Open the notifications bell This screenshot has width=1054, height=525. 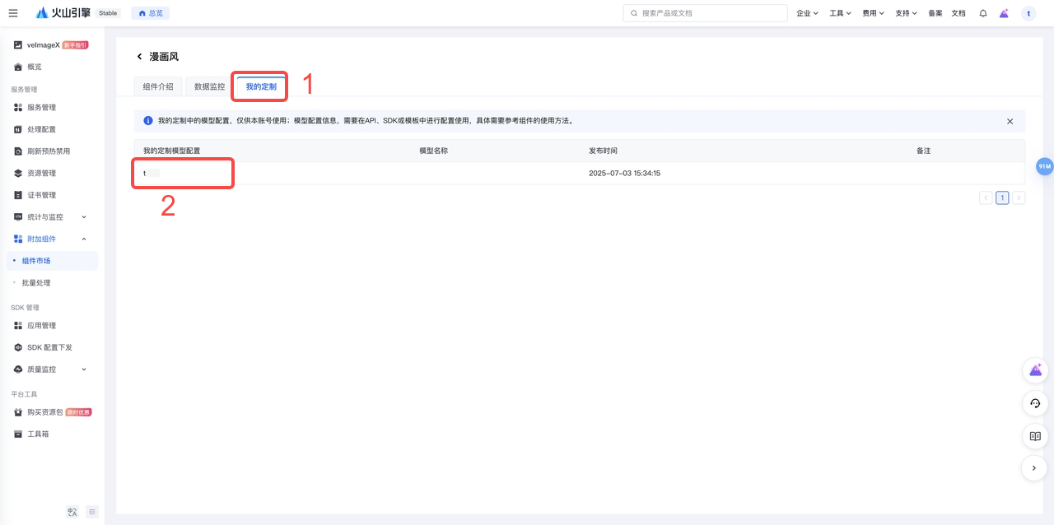(x=983, y=13)
